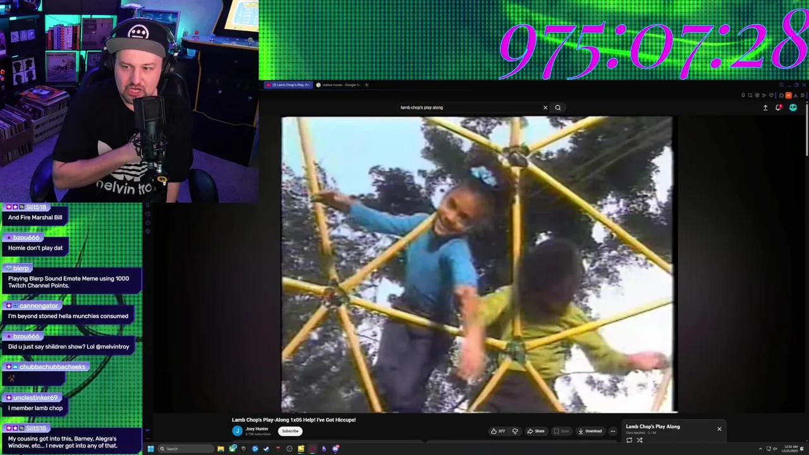Open the YouTube account avatar menu

(793, 107)
